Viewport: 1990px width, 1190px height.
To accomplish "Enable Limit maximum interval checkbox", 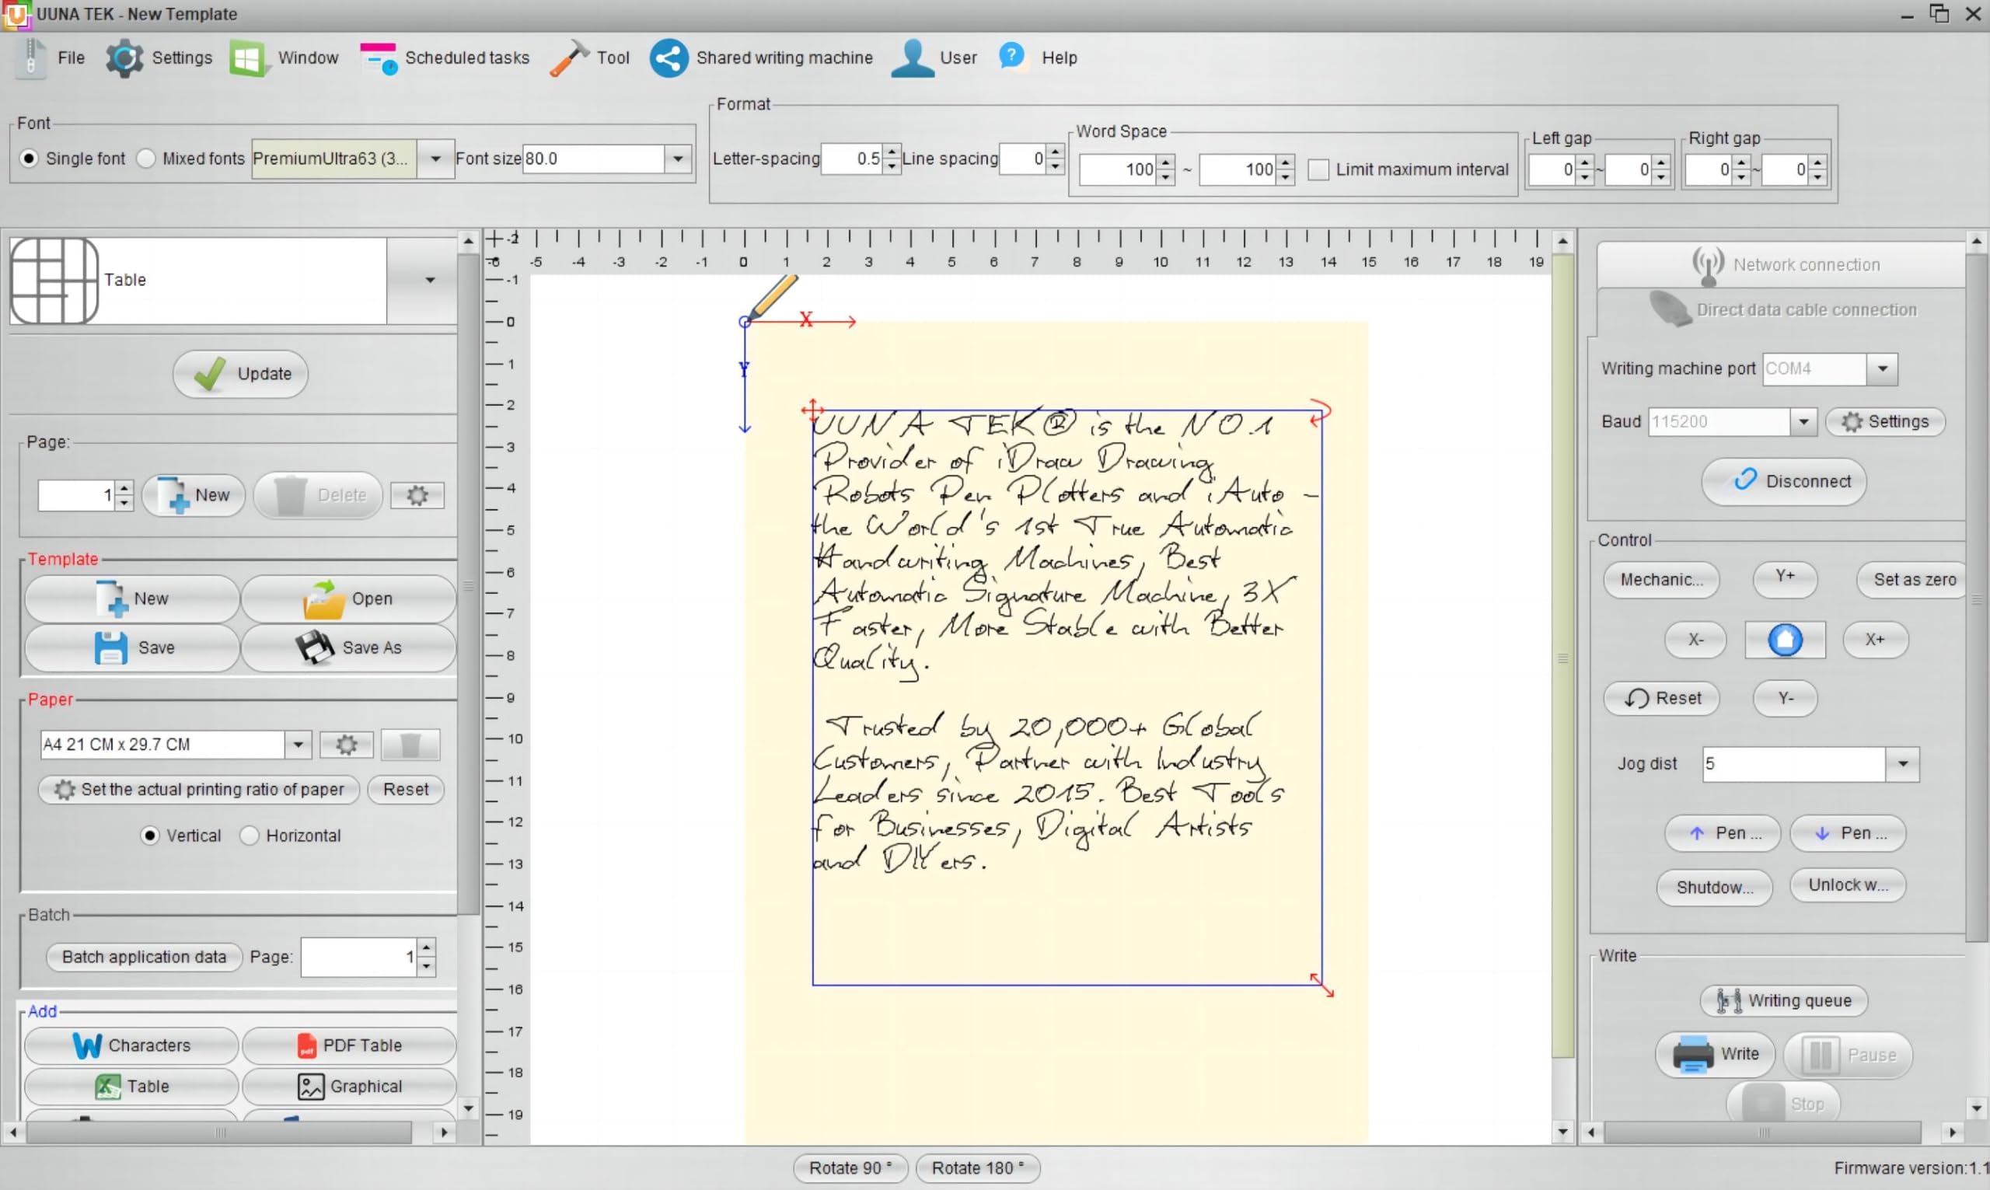I will click(1318, 169).
